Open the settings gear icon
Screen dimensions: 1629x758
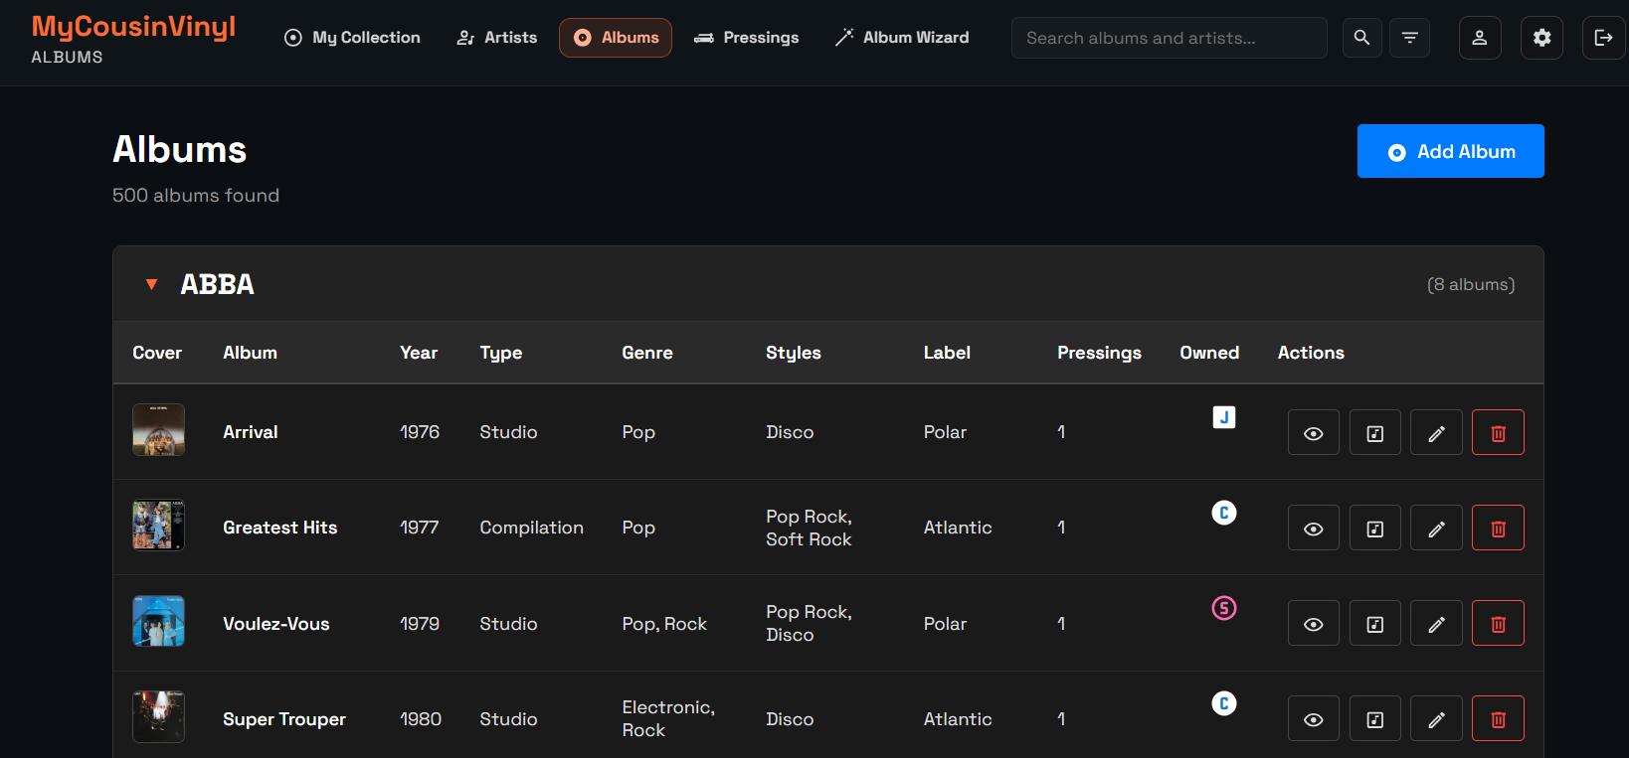(1541, 38)
